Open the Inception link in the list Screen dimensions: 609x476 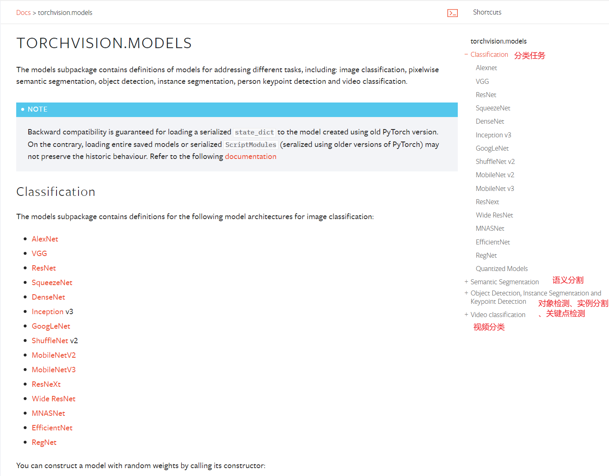point(48,312)
